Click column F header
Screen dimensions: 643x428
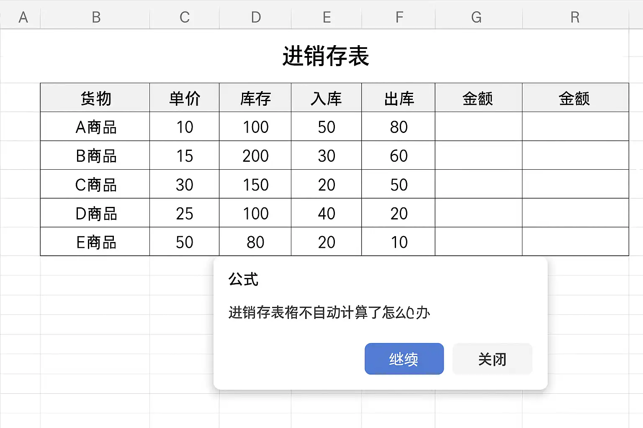pos(399,17)
